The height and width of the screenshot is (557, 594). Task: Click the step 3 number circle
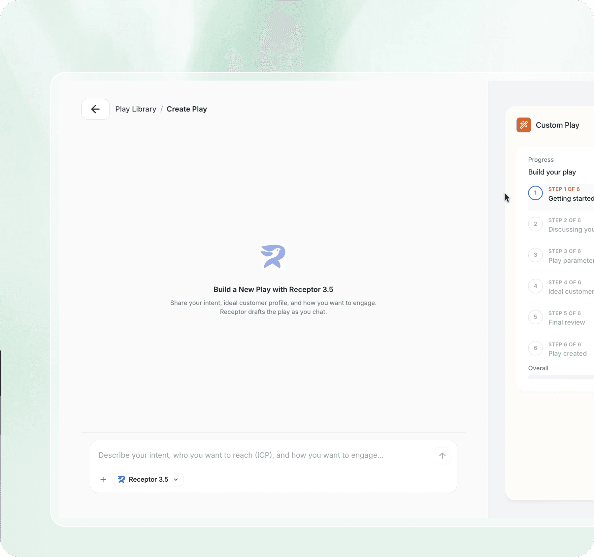(535, 255)
